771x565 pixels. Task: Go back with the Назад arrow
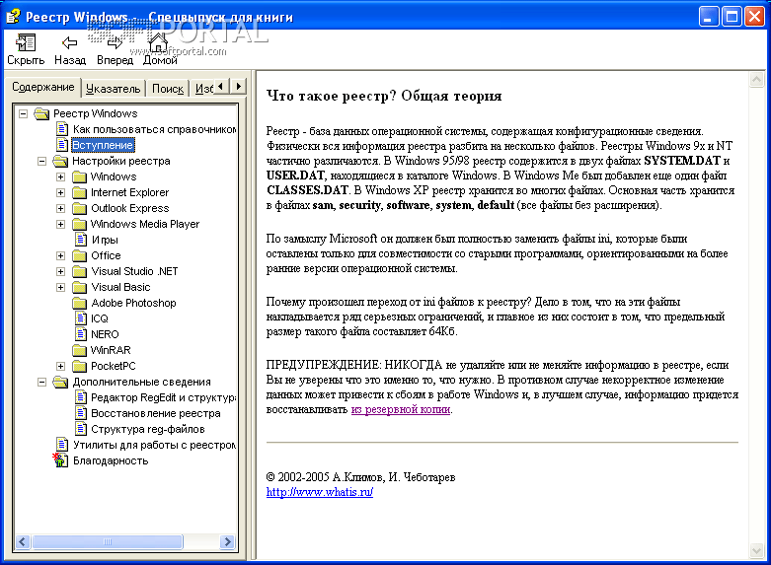(69, 42)
